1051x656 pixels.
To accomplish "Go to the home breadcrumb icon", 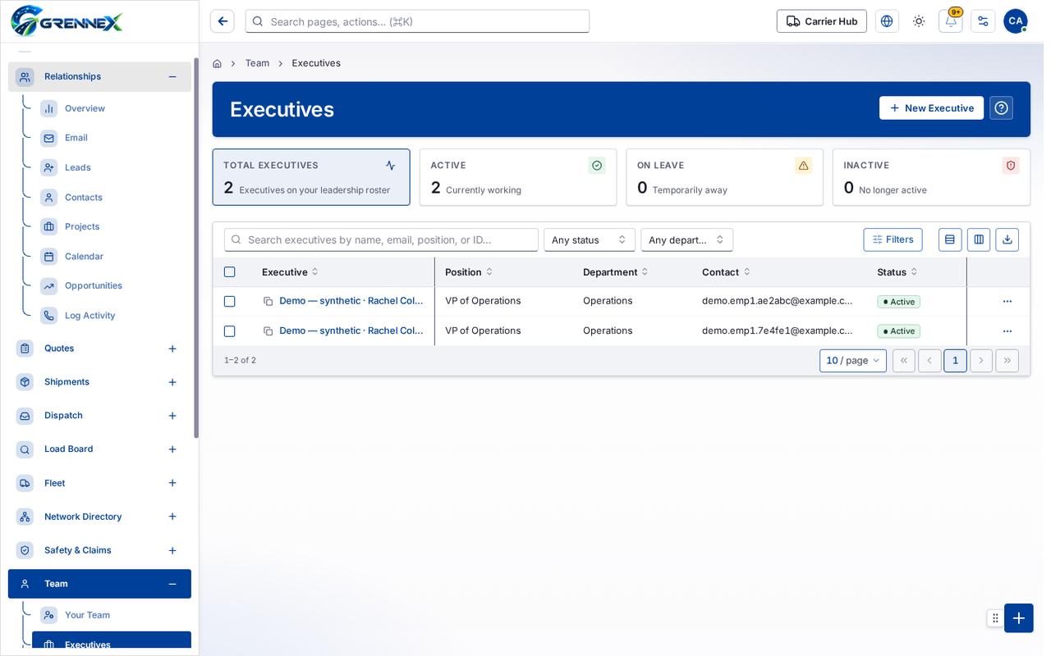I will point(217,63).
